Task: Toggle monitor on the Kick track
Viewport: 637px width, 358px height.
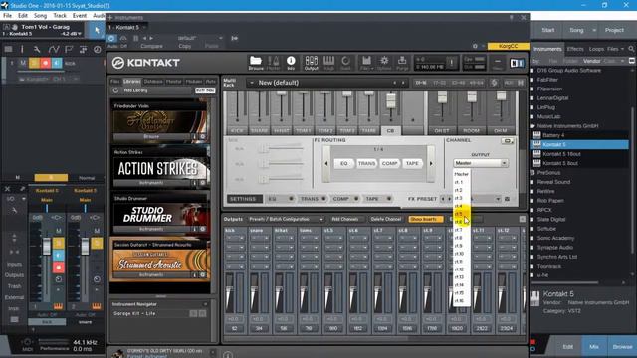Action: [57, 63]
